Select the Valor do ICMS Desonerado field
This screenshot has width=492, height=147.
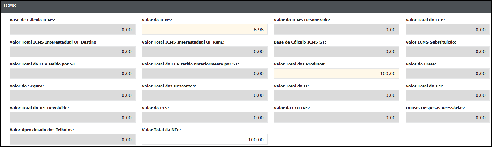(x=336, y=30)
